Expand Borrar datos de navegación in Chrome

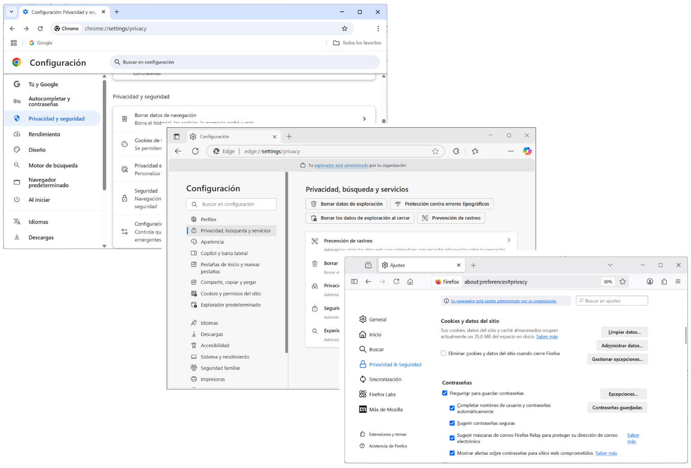click(364, 118)
